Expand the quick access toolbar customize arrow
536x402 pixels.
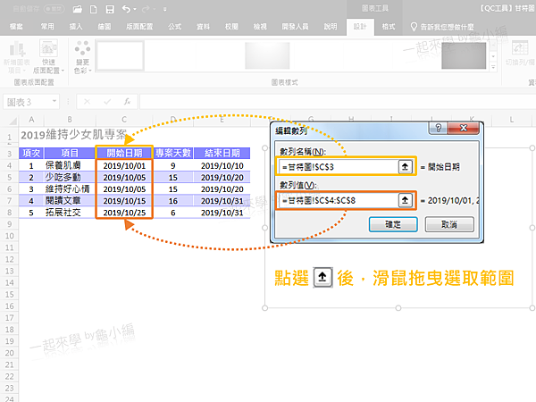[164, 10]
